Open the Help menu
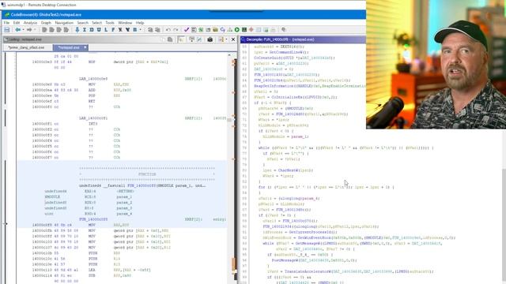This screenshot has height=284, width=506. (x=140, y=23)
